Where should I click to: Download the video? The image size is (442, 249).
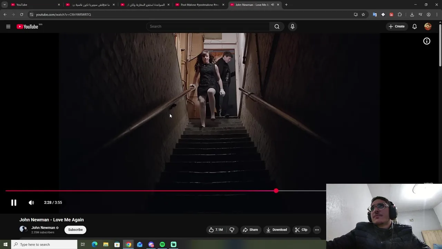click(x=276, y=230)
